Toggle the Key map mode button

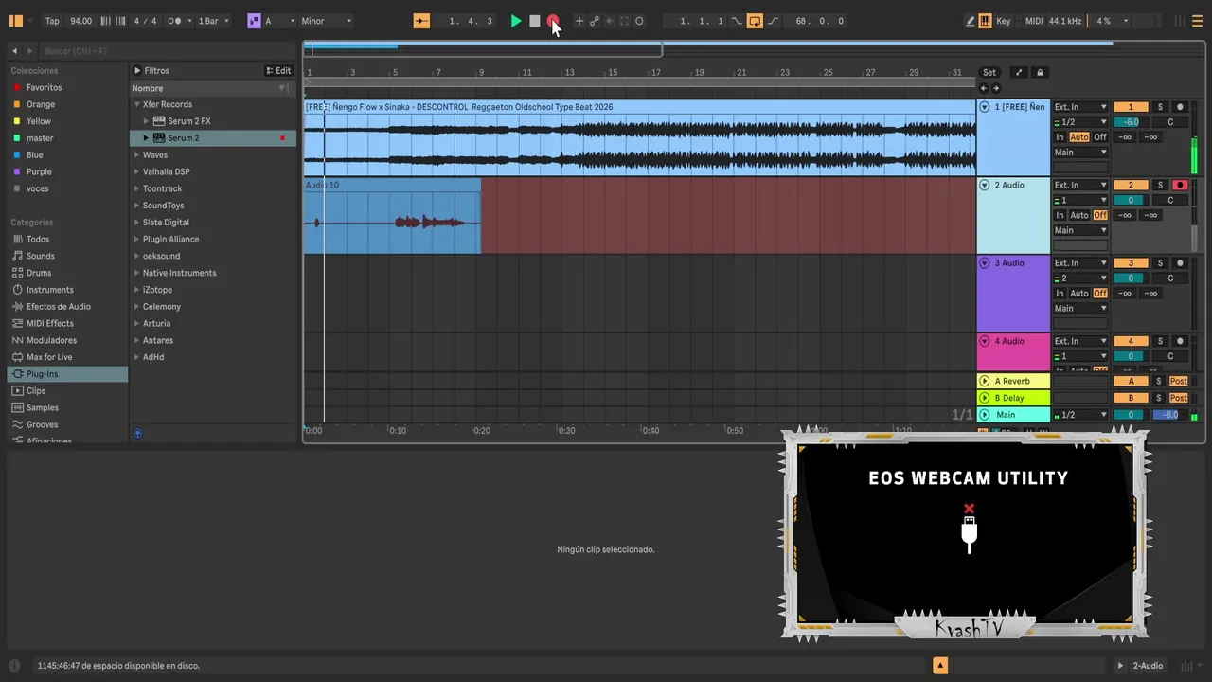[1004, 21]
